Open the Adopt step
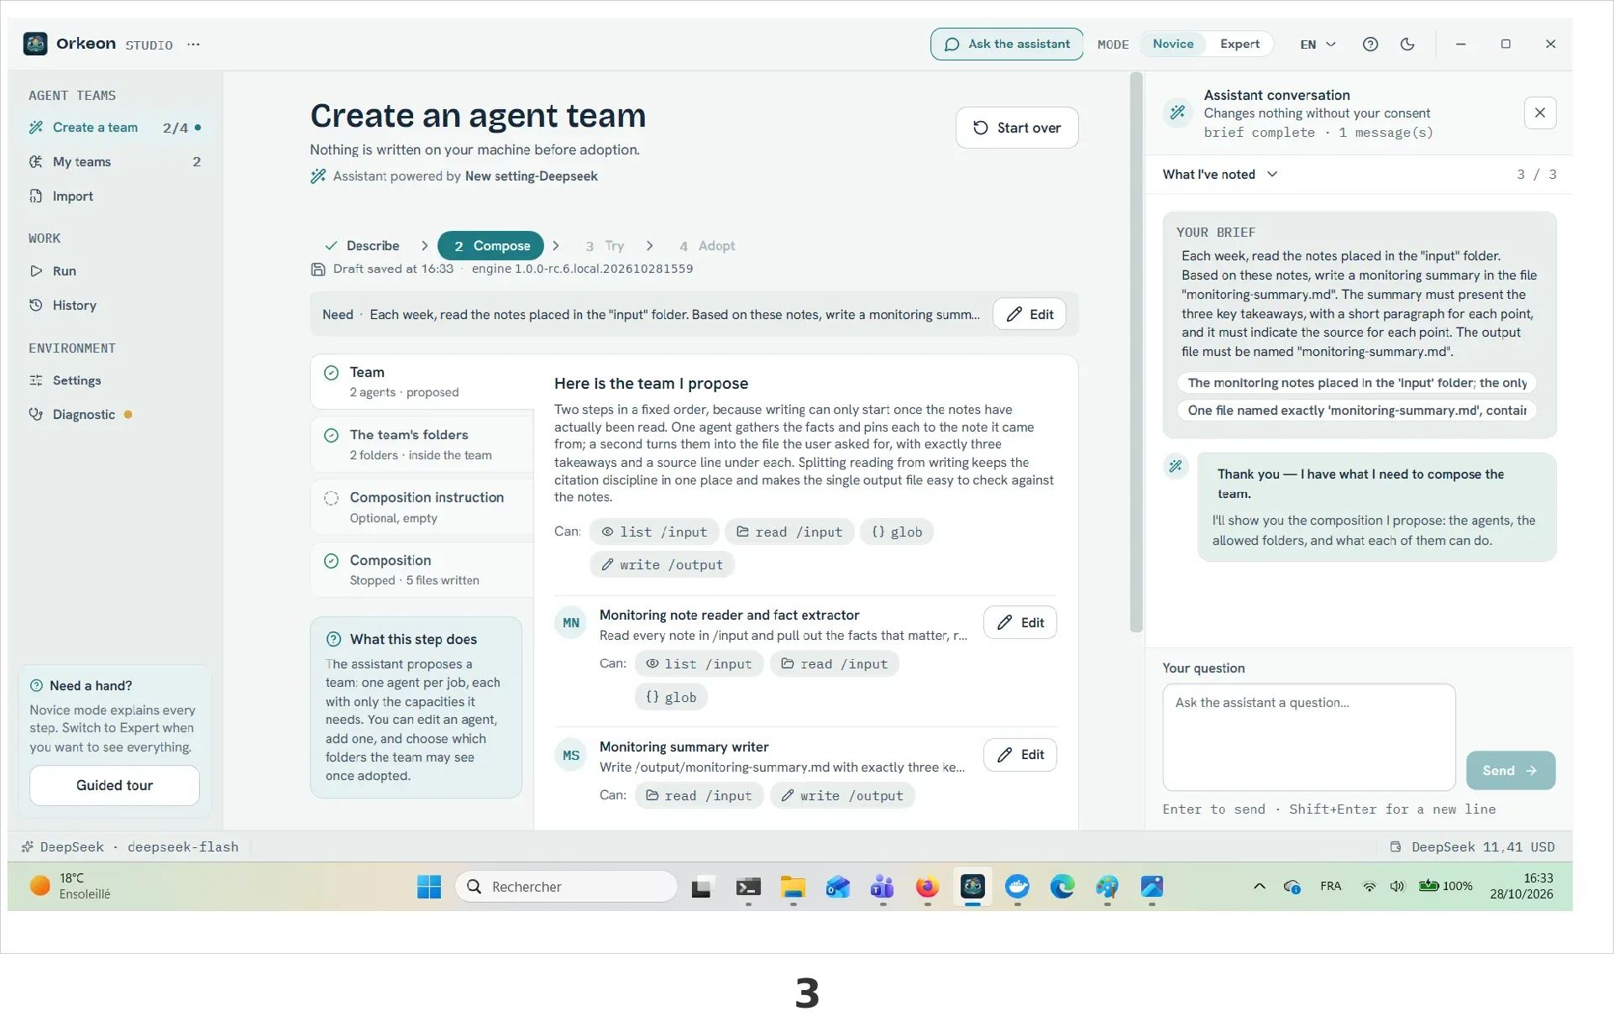 point(707,245)
